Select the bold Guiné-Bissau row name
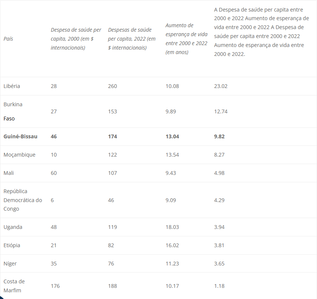317x299 pixels. pos(21,136)
